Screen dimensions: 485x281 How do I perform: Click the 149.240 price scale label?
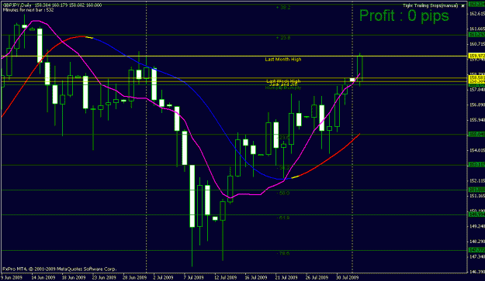click(x=477, y=226)
